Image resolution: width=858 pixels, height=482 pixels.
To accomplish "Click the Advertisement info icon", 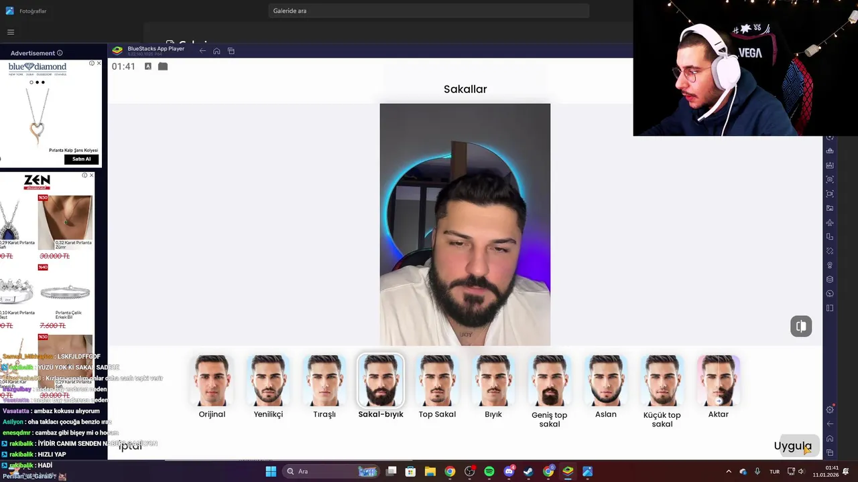I will pyautogui.click(x=60, y=53).
